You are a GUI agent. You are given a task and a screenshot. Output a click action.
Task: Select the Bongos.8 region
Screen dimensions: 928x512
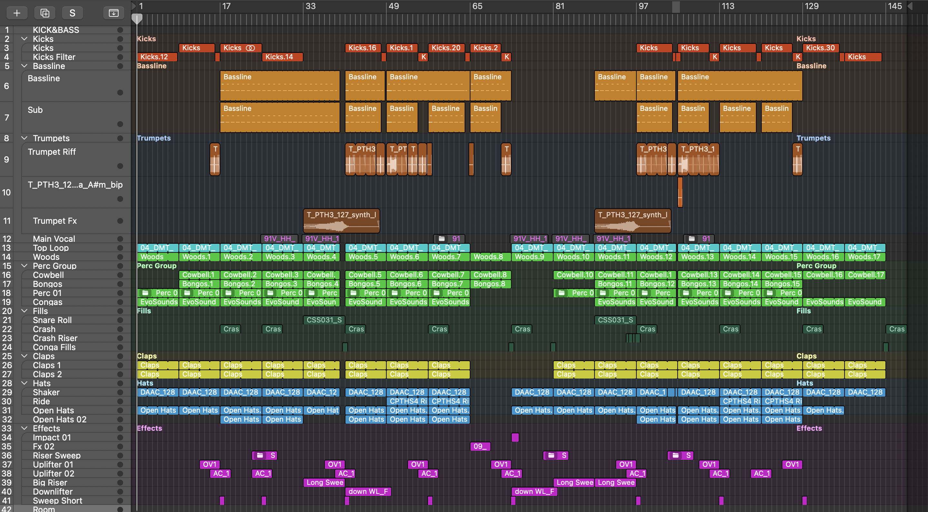[491, 284]
